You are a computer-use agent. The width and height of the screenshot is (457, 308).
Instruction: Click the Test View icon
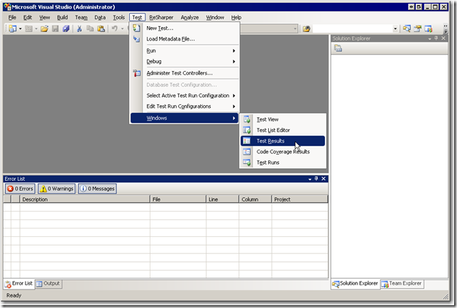pyautogui.click(x=247, y=119)
